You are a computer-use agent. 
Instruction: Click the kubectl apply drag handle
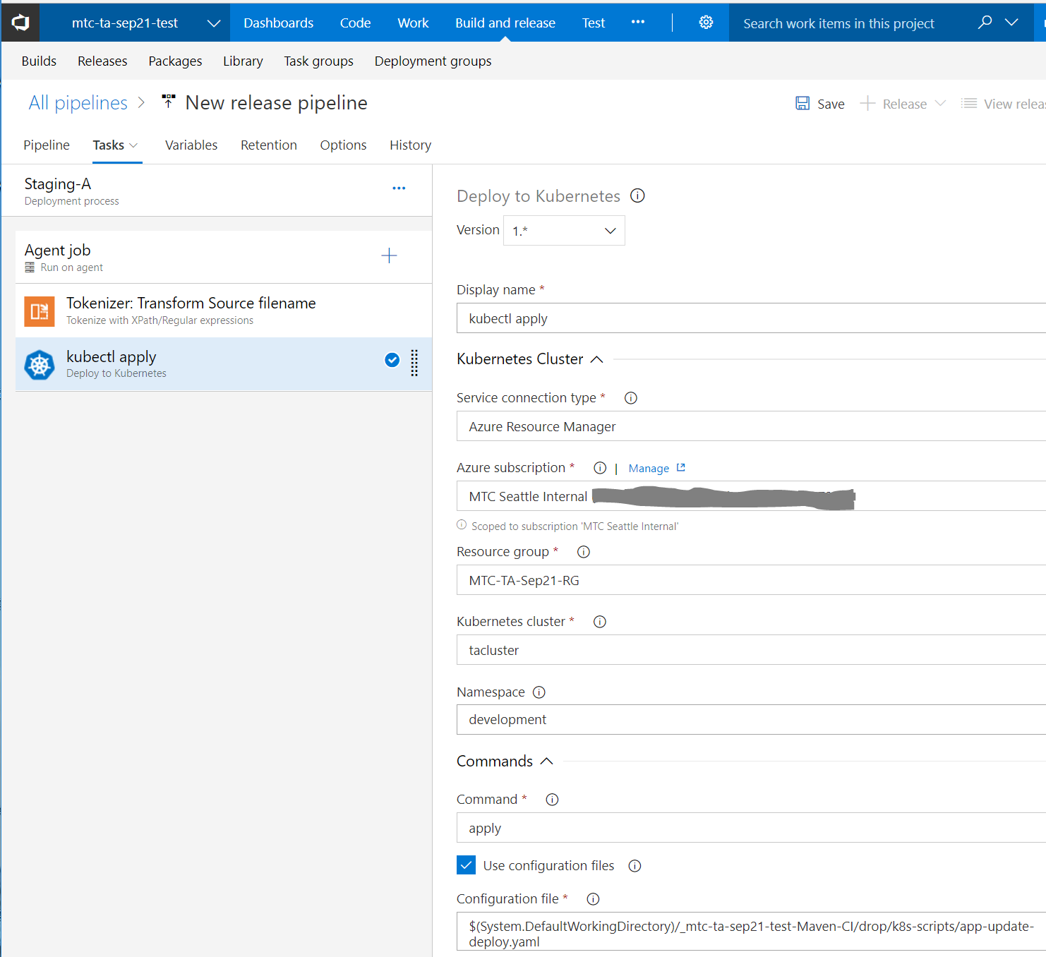point(414,363)
